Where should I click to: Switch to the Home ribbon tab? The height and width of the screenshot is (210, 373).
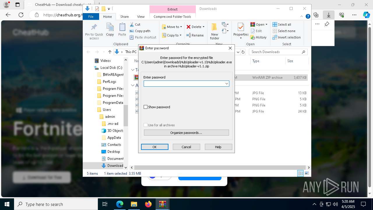[x=107, y=17]
